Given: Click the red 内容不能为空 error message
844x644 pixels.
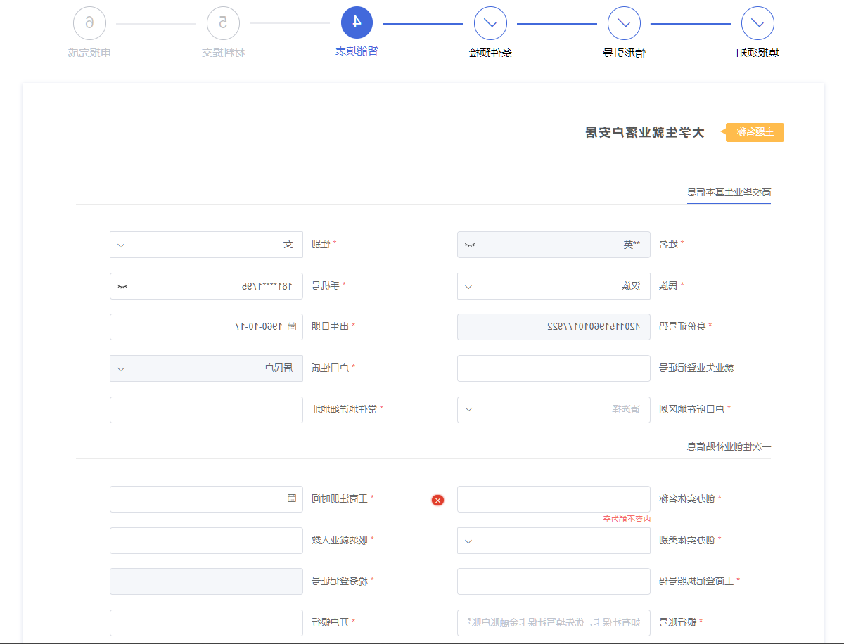Looking at the screenshot, I should (627, 519).
